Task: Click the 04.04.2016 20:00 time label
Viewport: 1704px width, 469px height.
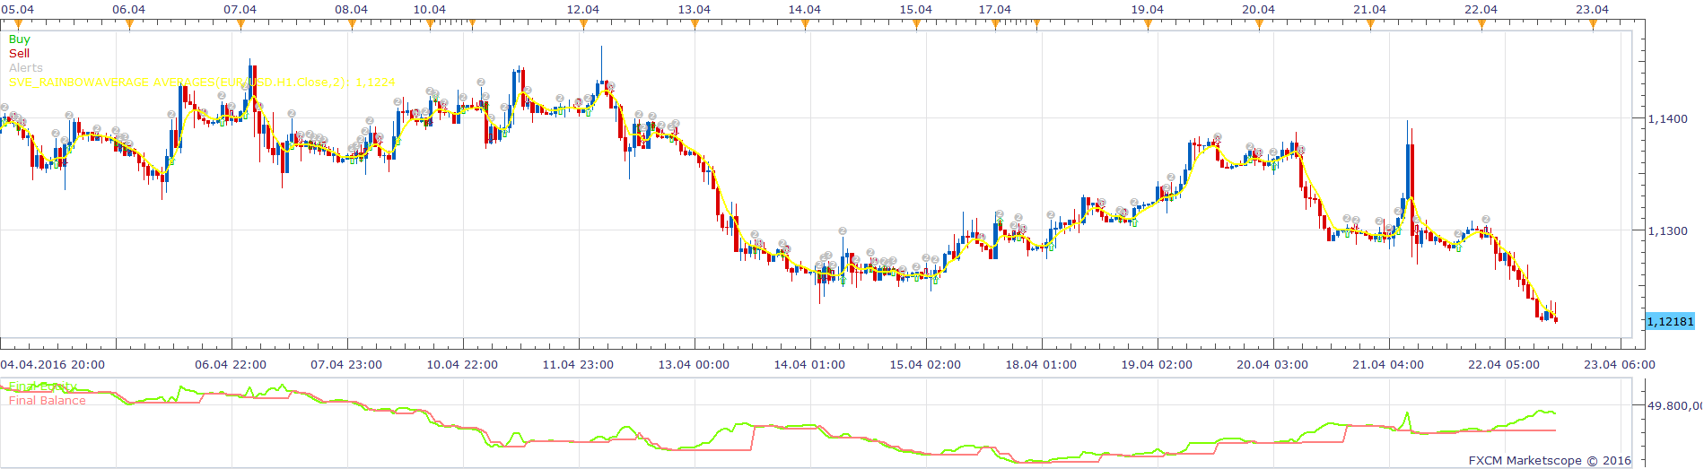Action: click(x=53, y=365)
